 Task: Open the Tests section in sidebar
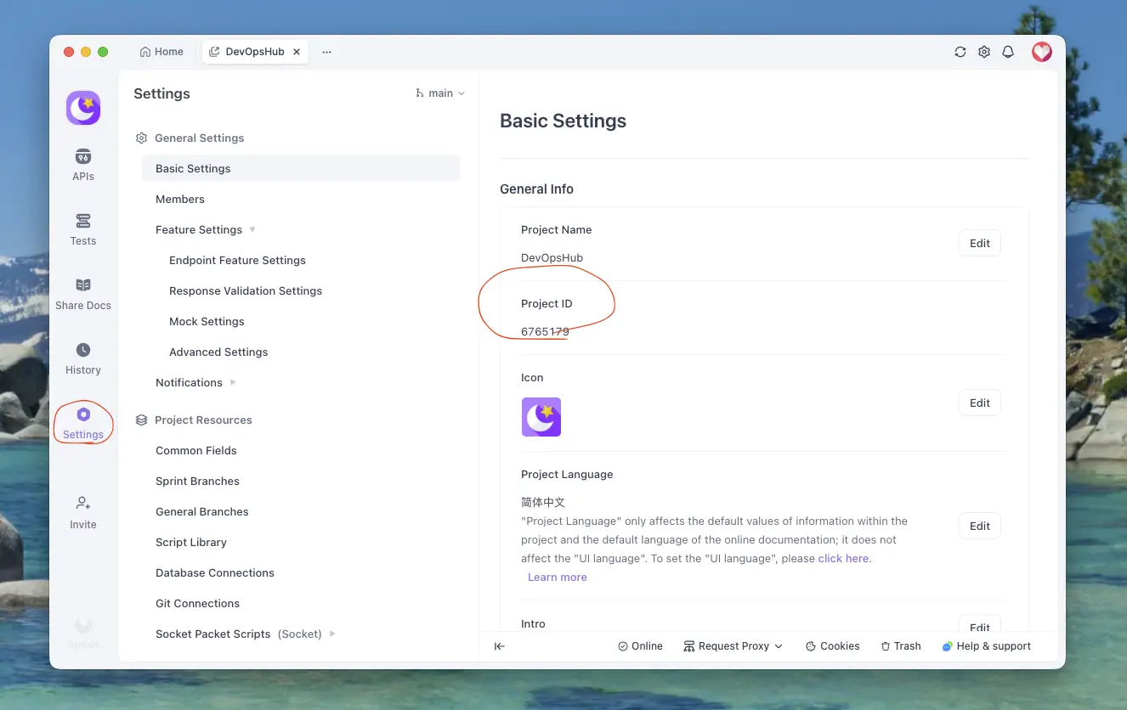83,229
